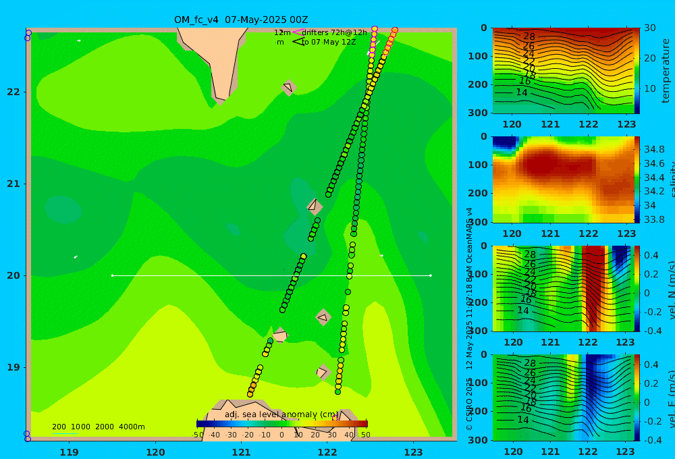675x459 pixels.
Task: Click longitude tick '123' on main map axis
Action: point(414,452)
